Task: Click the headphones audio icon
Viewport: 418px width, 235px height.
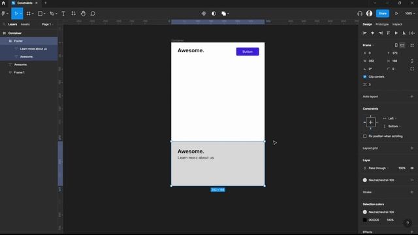Action: (x=360, y=13)
